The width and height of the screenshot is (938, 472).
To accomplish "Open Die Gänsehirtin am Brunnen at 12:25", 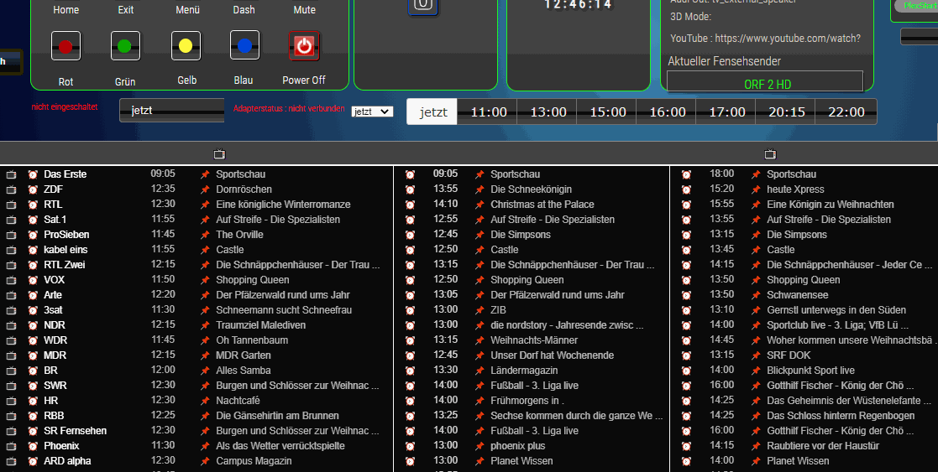I will tap(278, 415).
